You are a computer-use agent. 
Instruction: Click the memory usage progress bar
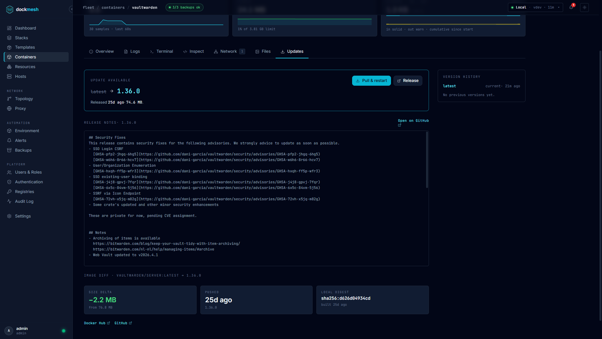click(x=304, y=22)
